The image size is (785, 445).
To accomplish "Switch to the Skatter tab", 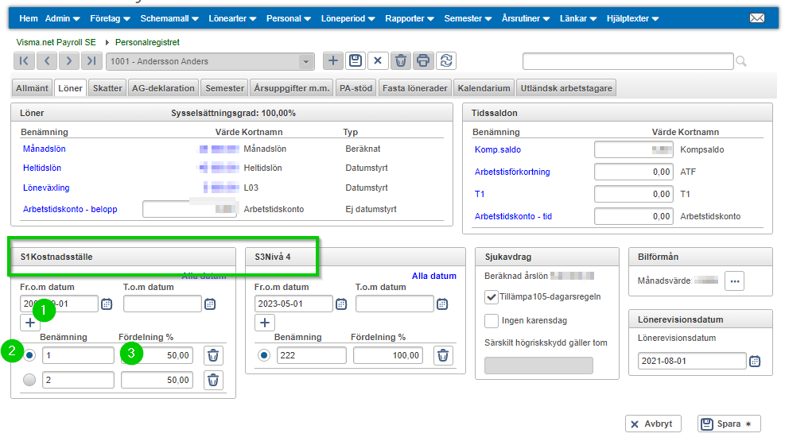I will (107, 88).
